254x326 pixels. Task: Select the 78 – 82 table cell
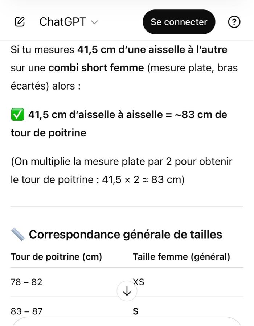coord(26,282)
